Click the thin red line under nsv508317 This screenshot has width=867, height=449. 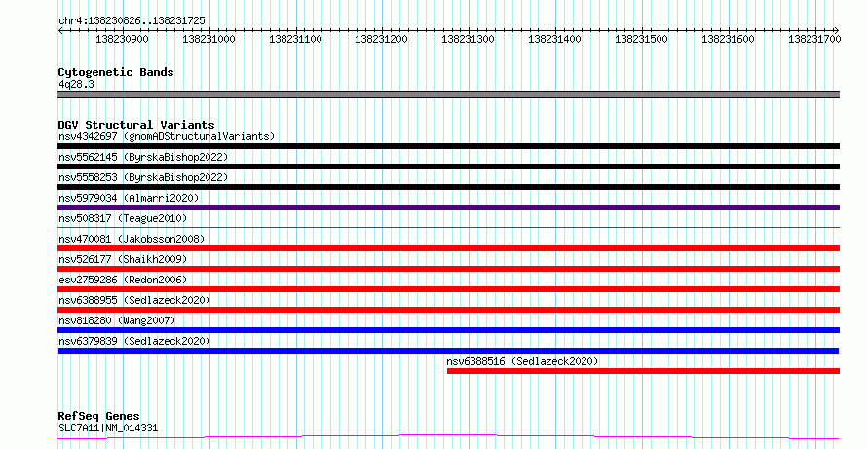click(x=448, y=227)
